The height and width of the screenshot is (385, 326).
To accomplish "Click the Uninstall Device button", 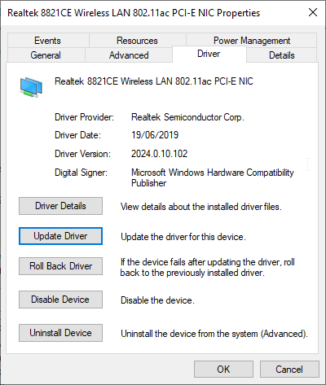I will pyautogui.click(x=60, y=333).
